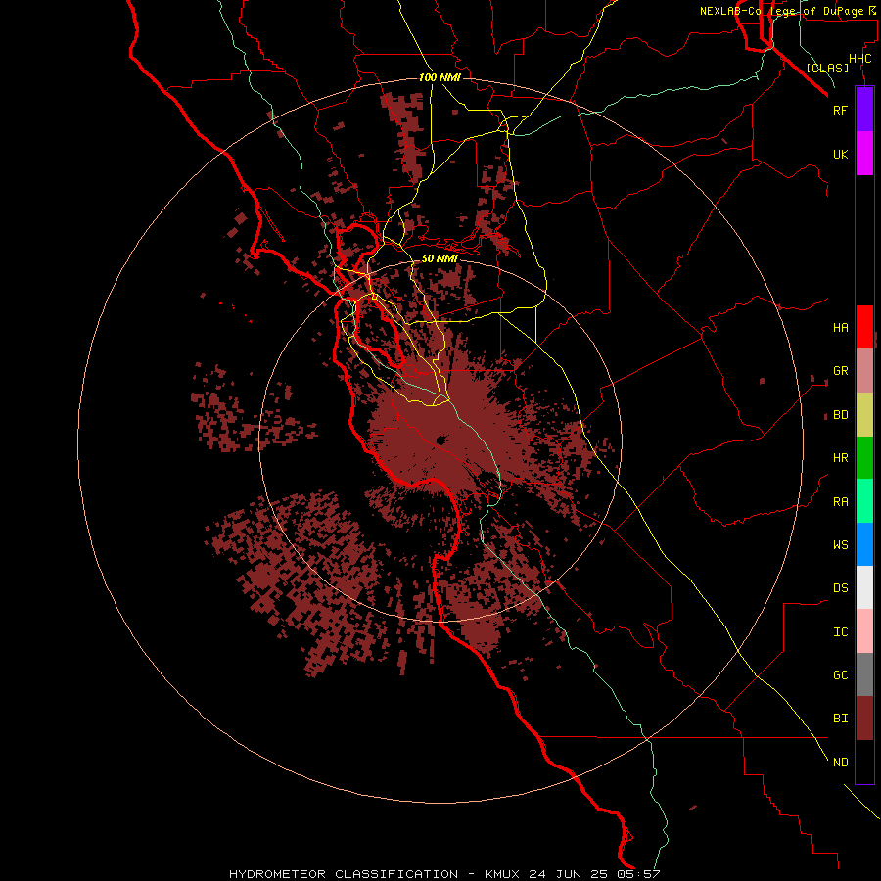Viewport: 881px width, 881px height.
Task: Click the RA legend label
Action: pos(840,502)
